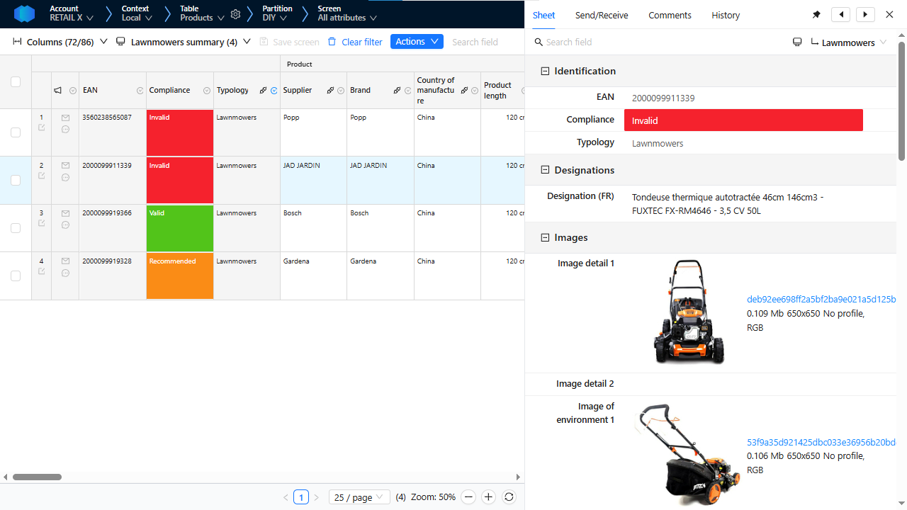Image resolution: width=907 pixels, height=510 pixels.
Task: Open the History tab
Action: click(726, 15)
